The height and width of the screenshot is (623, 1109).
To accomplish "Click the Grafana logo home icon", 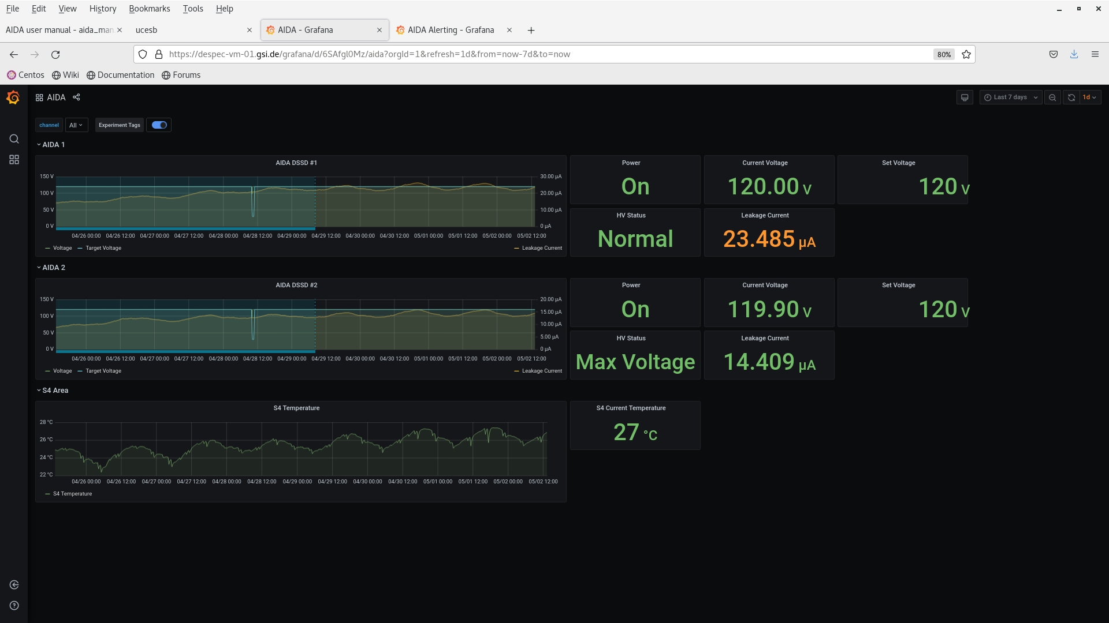I will point(13,97).
